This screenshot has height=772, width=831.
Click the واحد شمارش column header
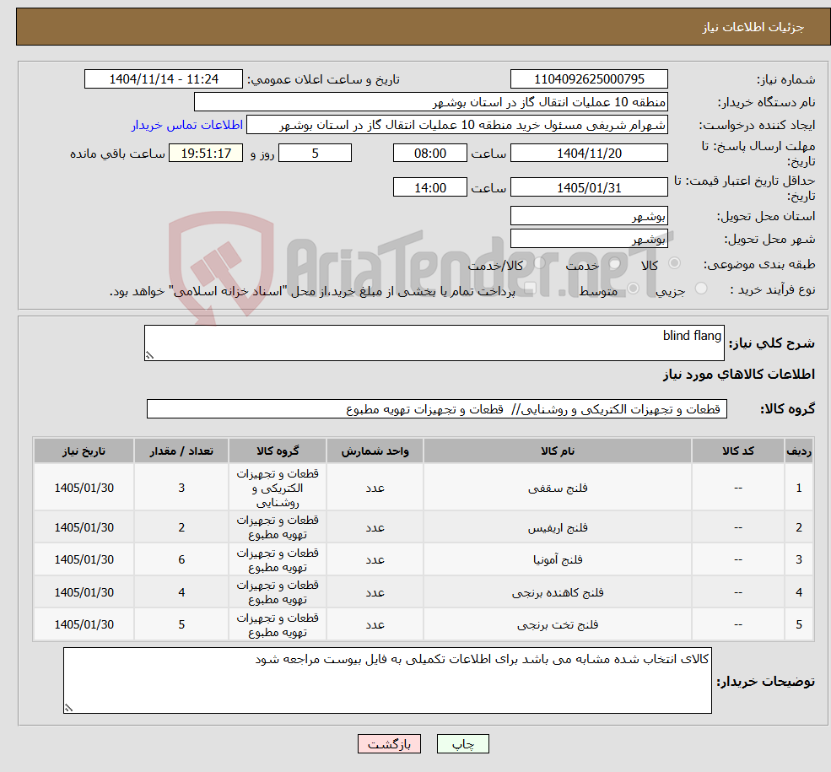375,451
